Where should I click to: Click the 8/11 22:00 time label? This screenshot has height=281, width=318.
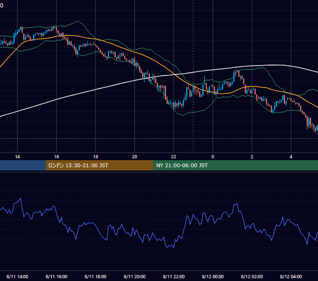(173, 276)
